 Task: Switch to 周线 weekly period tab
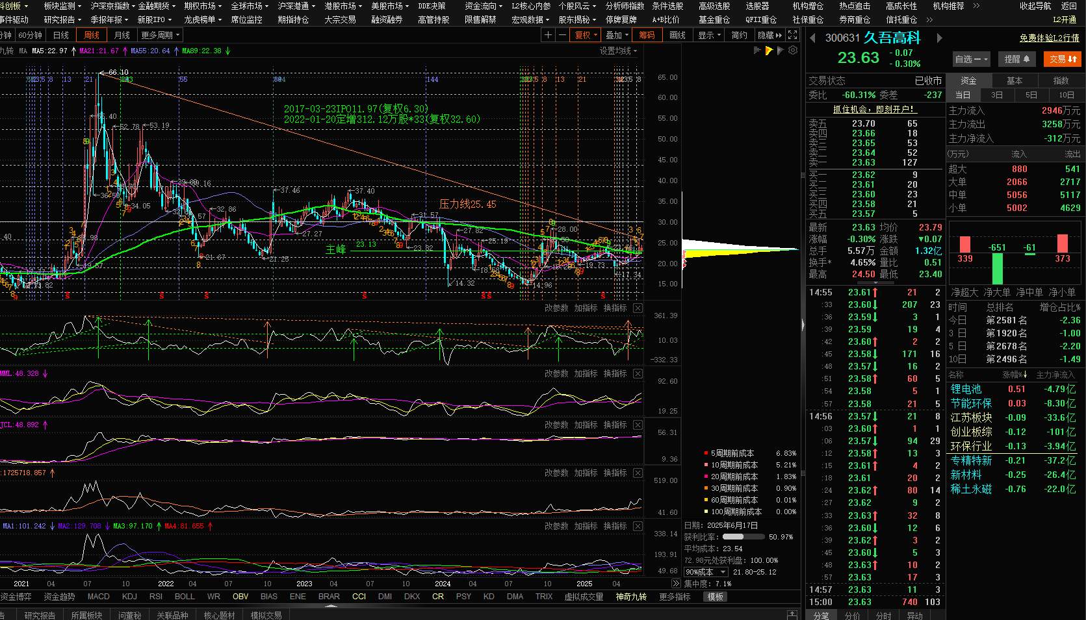[x=92, y=35]
